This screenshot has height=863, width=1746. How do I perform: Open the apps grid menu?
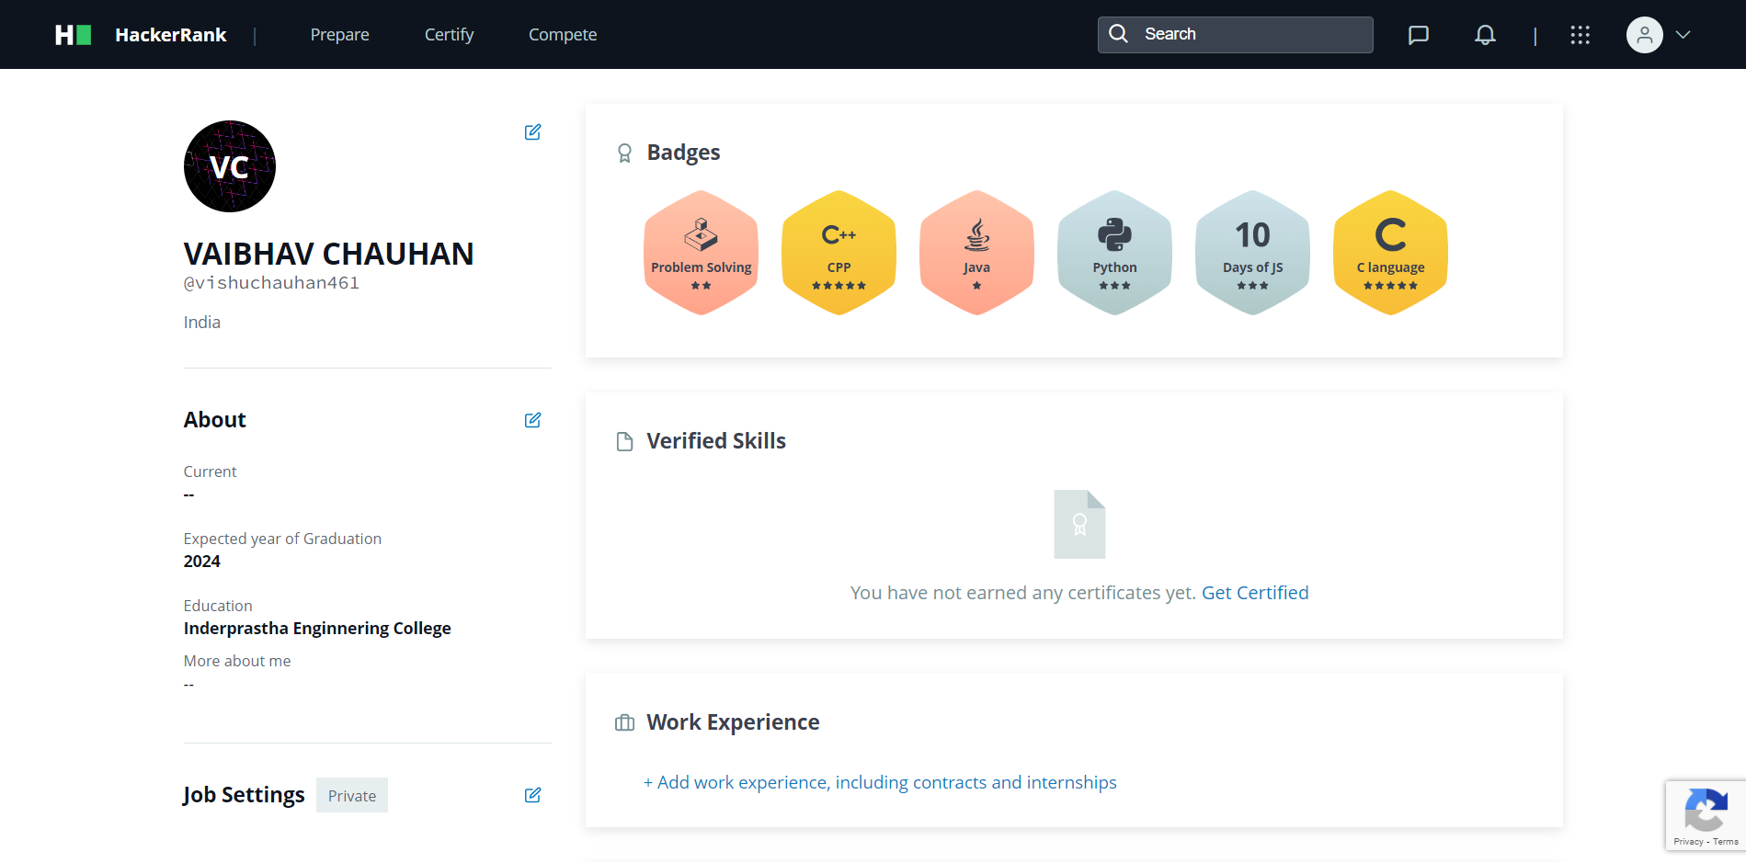point(1580,35)
